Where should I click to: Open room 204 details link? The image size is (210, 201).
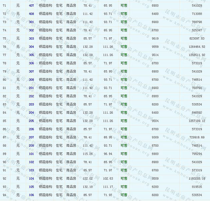pyautogui.click(x=31, y=113)
